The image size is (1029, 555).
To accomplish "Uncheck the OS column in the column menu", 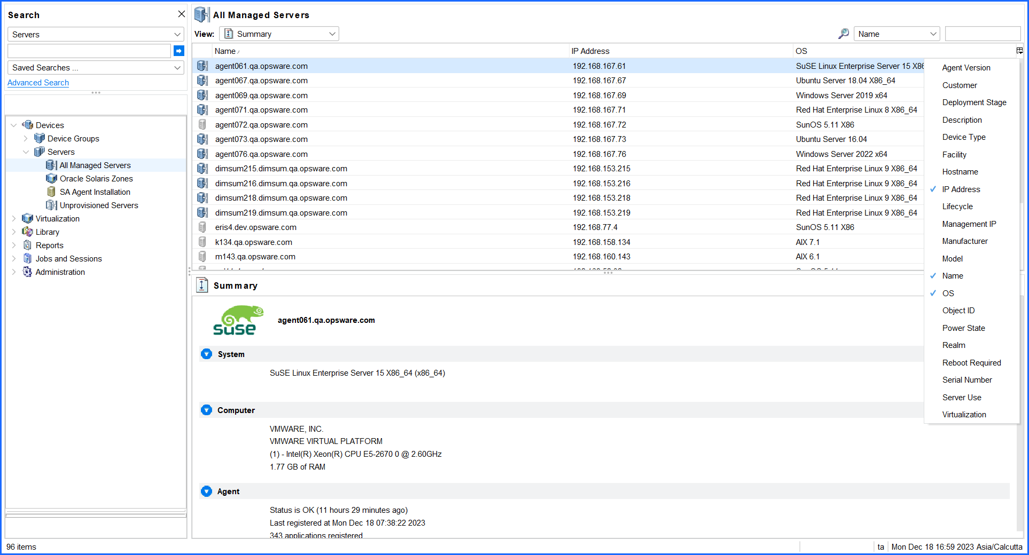I will [947, 293].
